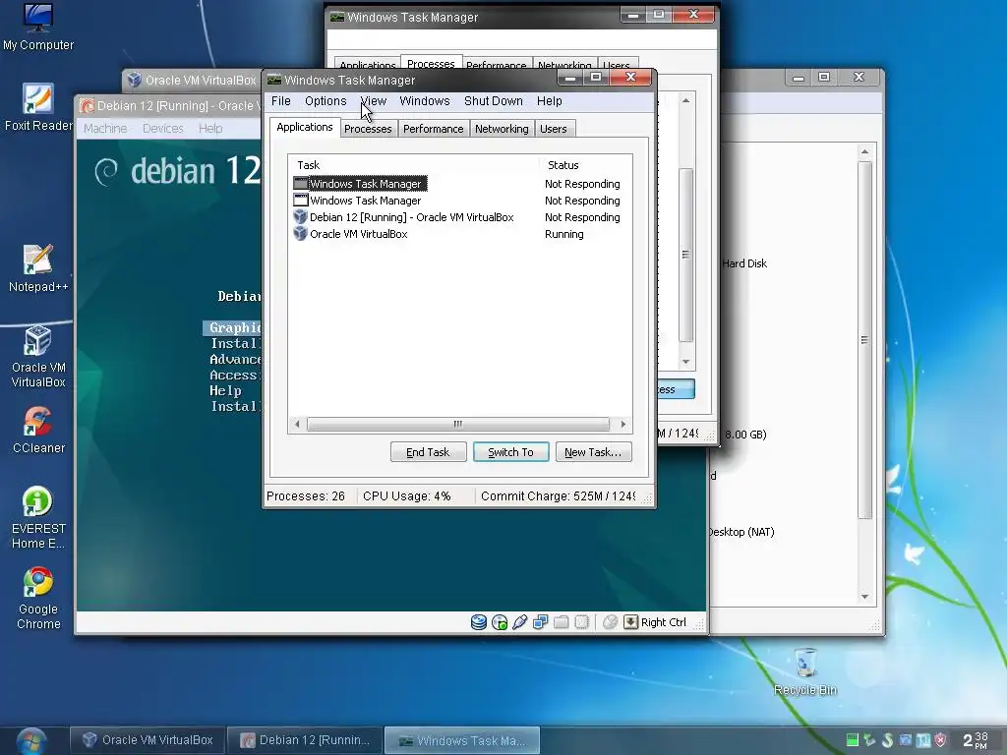The height and width of the screenshot is (755, 1007).
Task: Click the Oracle VM VirtualBox taskbar button
Action: point(148,740)
